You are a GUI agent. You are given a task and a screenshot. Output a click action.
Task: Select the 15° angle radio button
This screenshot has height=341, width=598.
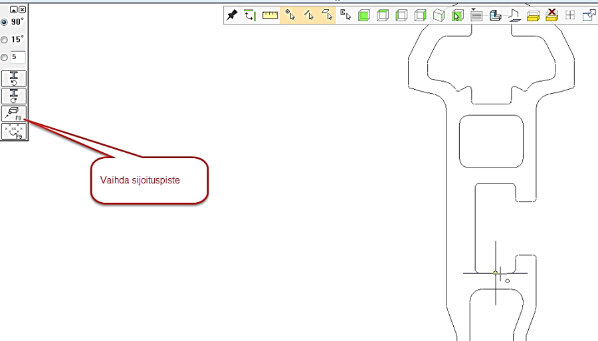pyautogui.click(x=5, y=40)
